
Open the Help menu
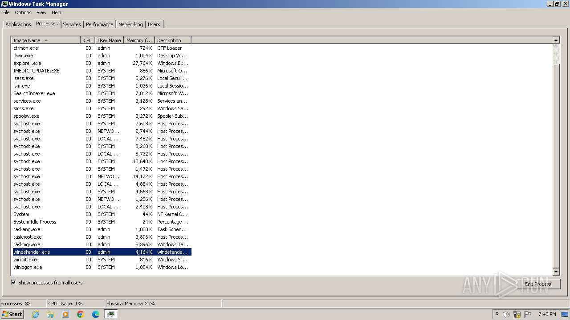tap(57, 12)
